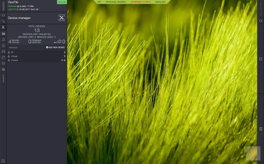Click the Zwave settings gear icon

point(65,60)
